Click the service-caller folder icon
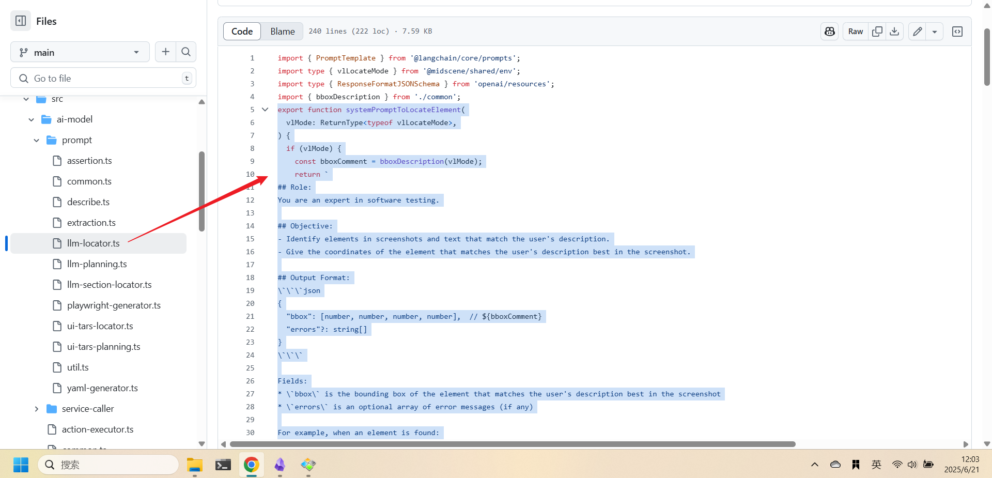The height and width of the screenshot is (478, 992). point(52,409)
